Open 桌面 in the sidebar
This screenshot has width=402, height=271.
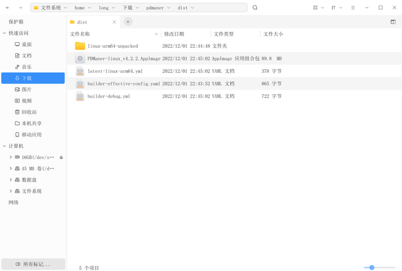[33, 44]
